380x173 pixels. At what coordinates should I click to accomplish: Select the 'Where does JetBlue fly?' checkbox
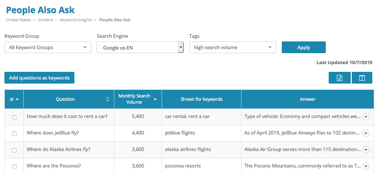(x=14, y=134)
